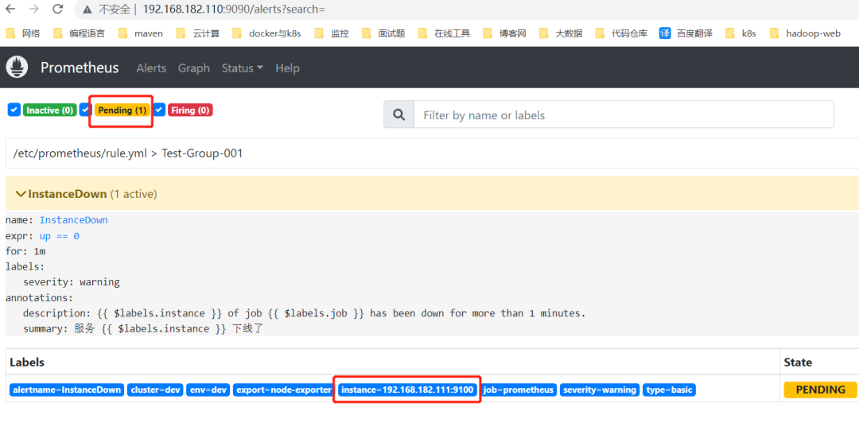Click the instance=192.168.182.111:9100 label badge
The width and height of the screenshot is (859, 446).
pos(407,390)
